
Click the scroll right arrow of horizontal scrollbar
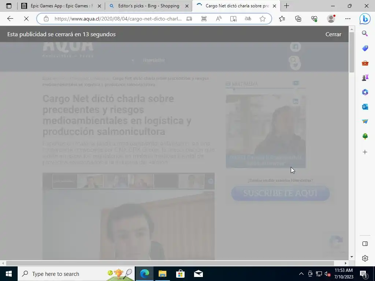tap(346, 263)
